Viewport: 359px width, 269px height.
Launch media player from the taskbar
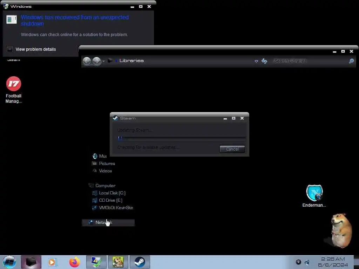pos(52,262)
